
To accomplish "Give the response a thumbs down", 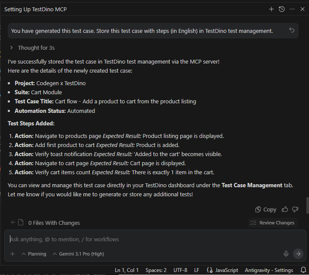I will pyautogui.click(x=295, y=209).
